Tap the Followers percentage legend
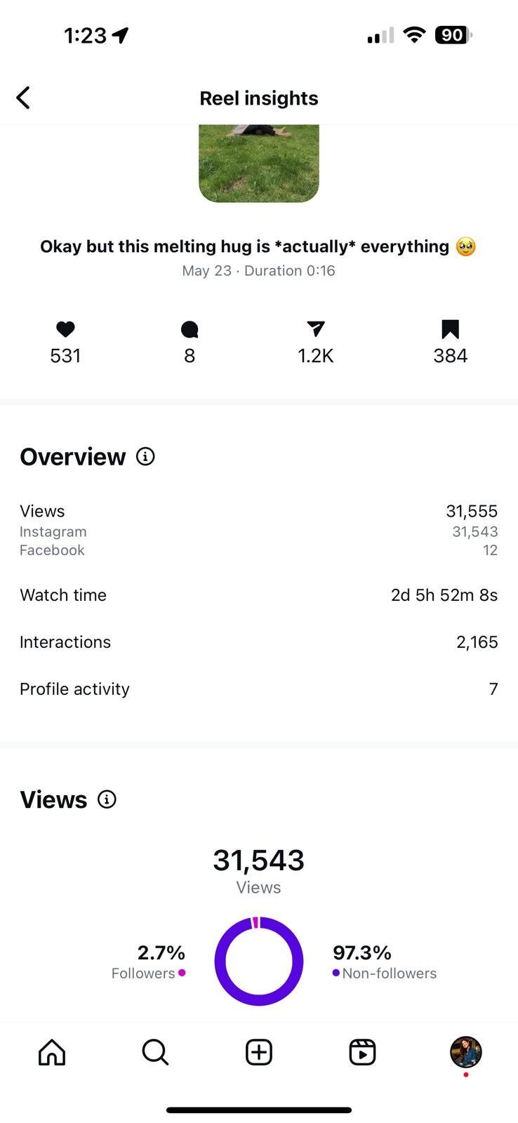This screenshot has width=518, height=1123. (148, 962)
